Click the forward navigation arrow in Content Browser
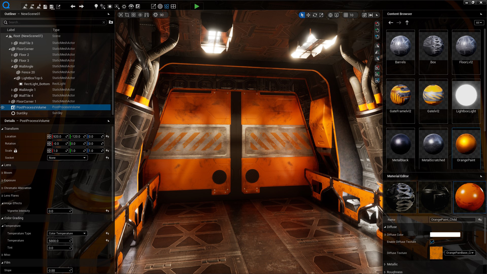This screenshot has width=487, height=274. 398,22
